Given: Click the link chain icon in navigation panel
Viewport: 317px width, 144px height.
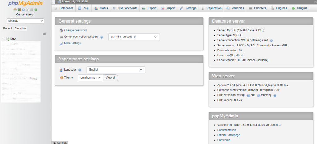Looking at the screenshot, I should coord(44,33).
